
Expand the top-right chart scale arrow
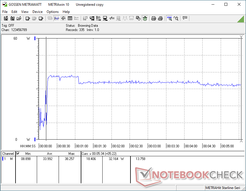241,37
